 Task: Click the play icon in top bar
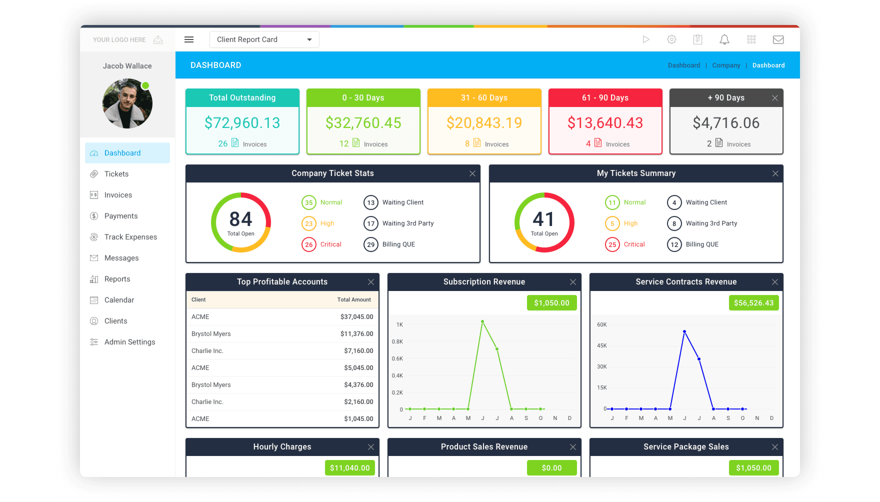point(646,40)
